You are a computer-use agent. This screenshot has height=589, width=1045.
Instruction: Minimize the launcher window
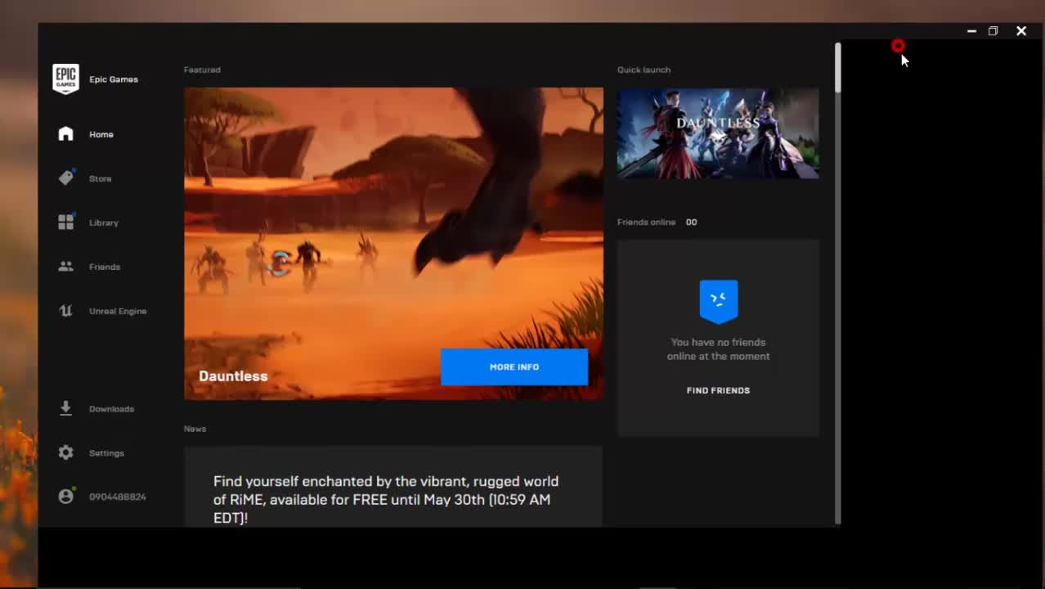click(x=971, y=31)
